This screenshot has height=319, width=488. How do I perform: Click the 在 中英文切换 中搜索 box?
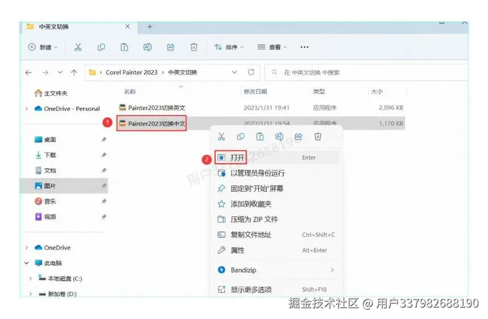(367, 73)
